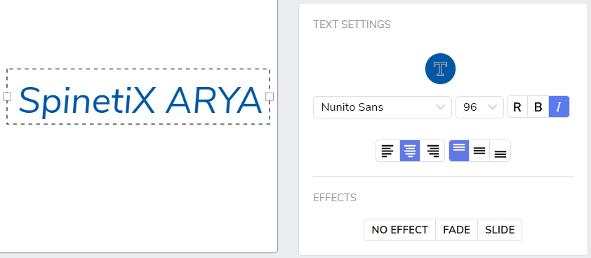Click the SpinetiX ARYA text on canvas
This screenshot has height=258, width=591.
[140, 100]
